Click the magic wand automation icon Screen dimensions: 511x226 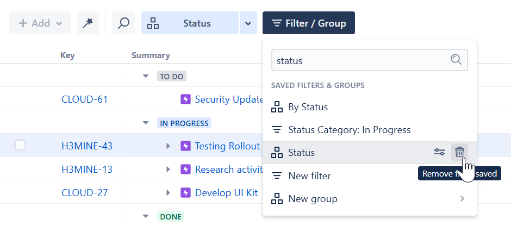coord(88,23)
